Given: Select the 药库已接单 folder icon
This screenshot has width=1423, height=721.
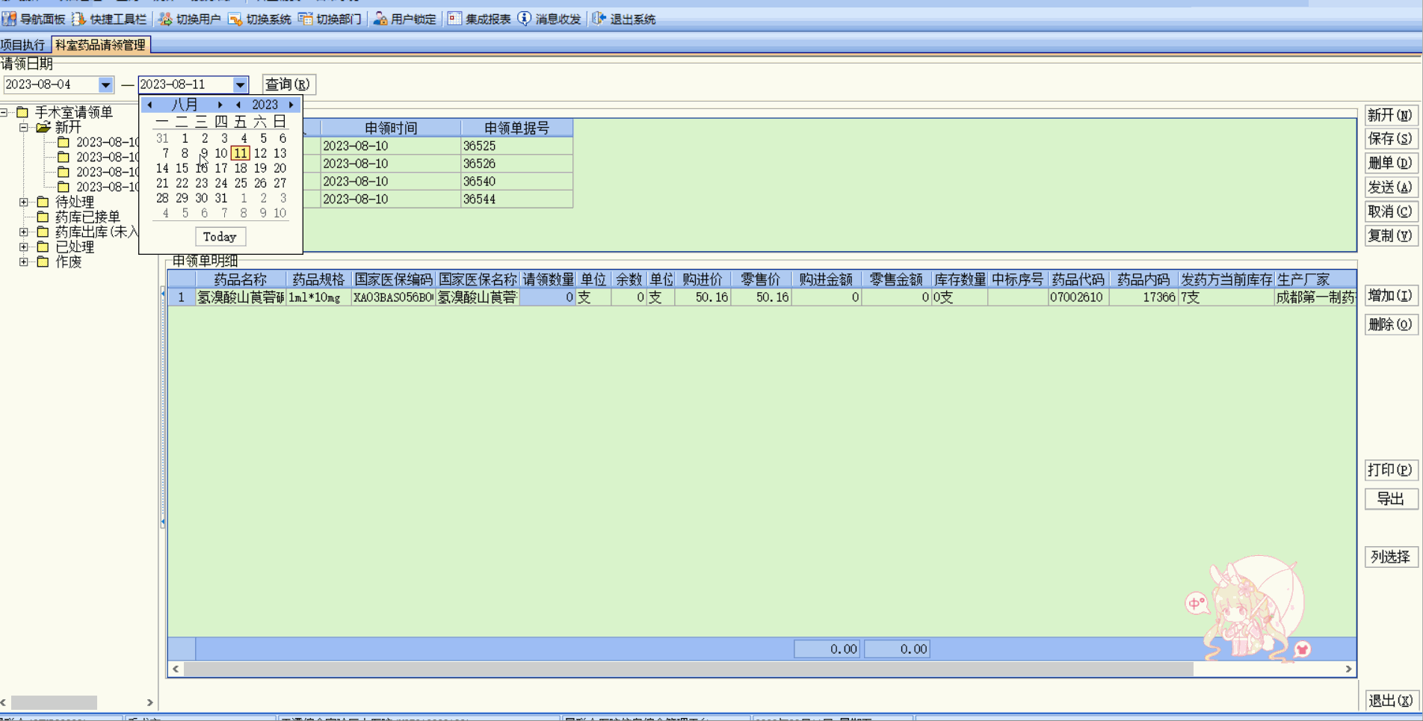Looking at the screenshot, I should click(x=43, y=217).
